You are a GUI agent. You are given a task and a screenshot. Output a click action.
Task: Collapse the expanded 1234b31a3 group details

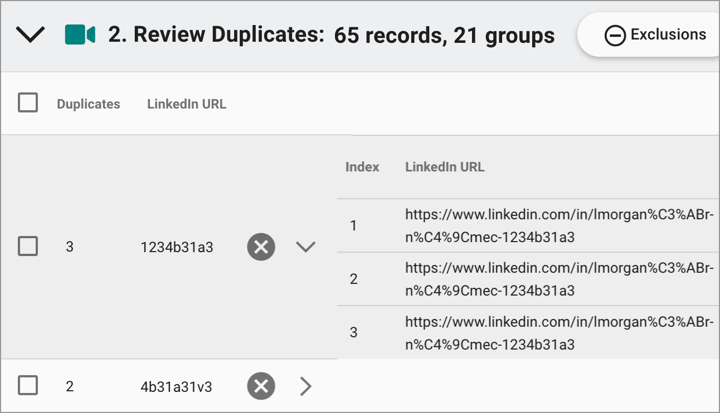306,247
